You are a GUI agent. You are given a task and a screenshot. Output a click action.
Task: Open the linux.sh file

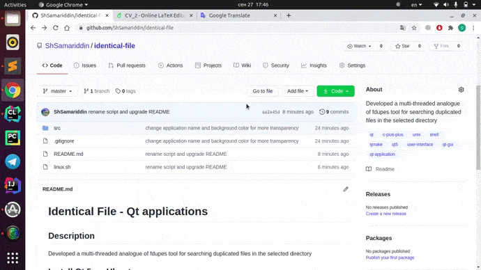62,167
